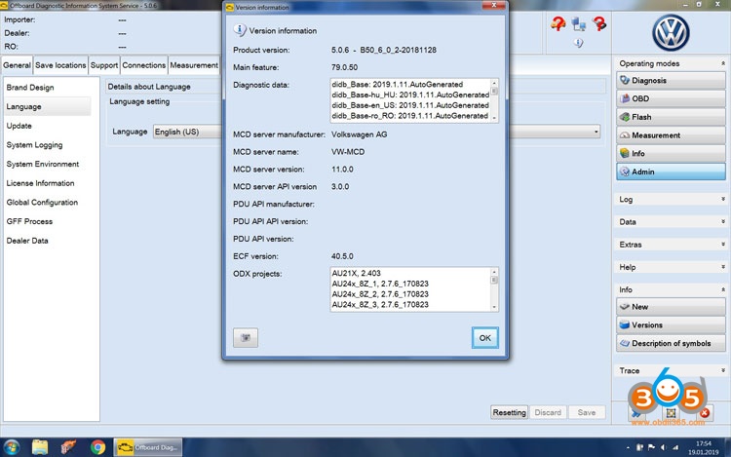
Task: Open the second pinned taskbar app
Action: click(x=69, y=447)
